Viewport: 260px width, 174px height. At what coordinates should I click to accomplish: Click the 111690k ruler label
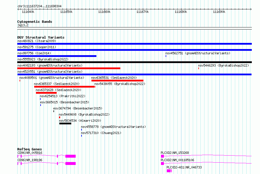point(219,12)
